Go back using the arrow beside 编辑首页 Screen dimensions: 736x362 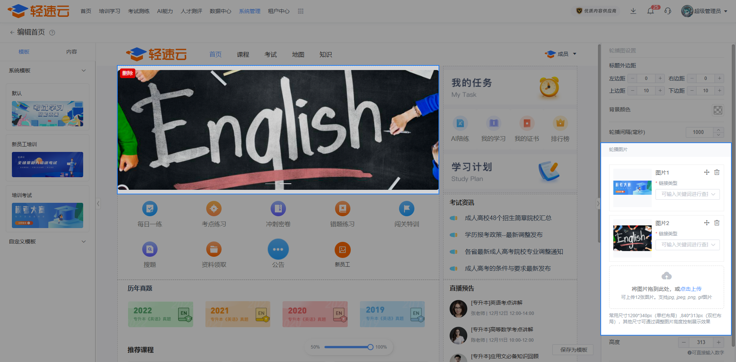(x=12, y=33)
